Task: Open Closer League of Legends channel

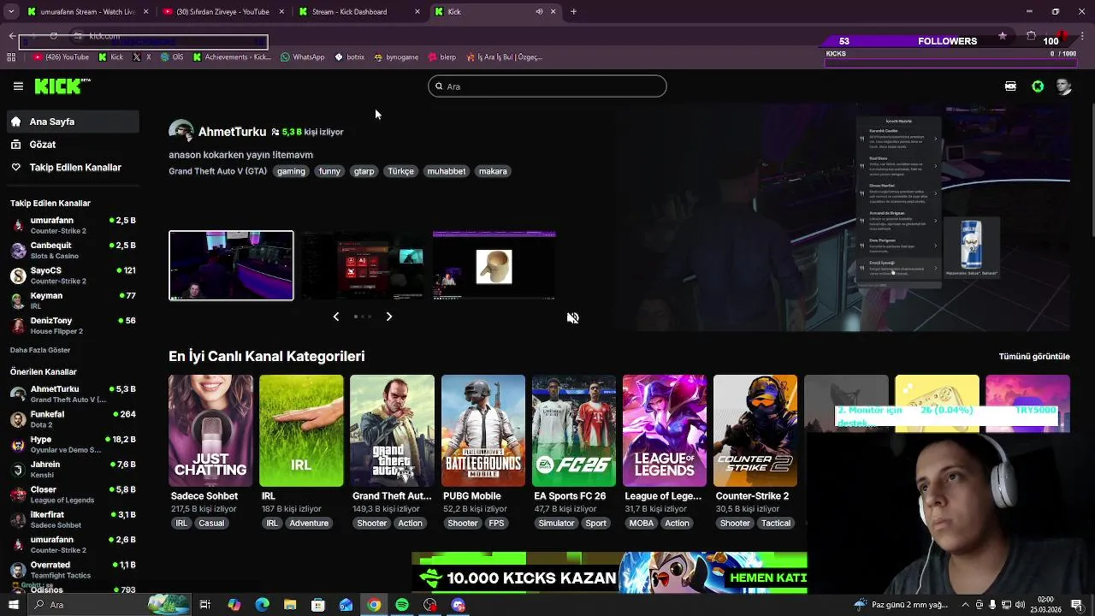Action: click(73, 495)
